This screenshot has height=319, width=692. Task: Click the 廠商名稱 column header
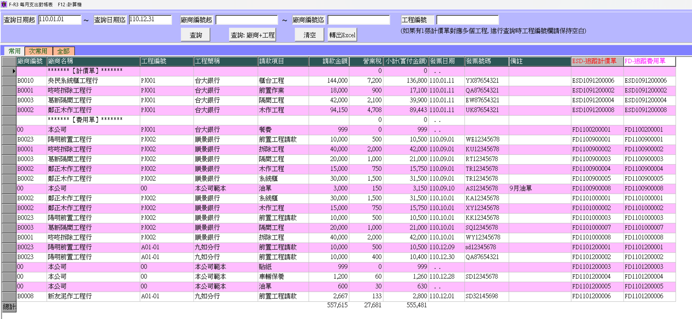pyautogui.click(x=93, y=61)
